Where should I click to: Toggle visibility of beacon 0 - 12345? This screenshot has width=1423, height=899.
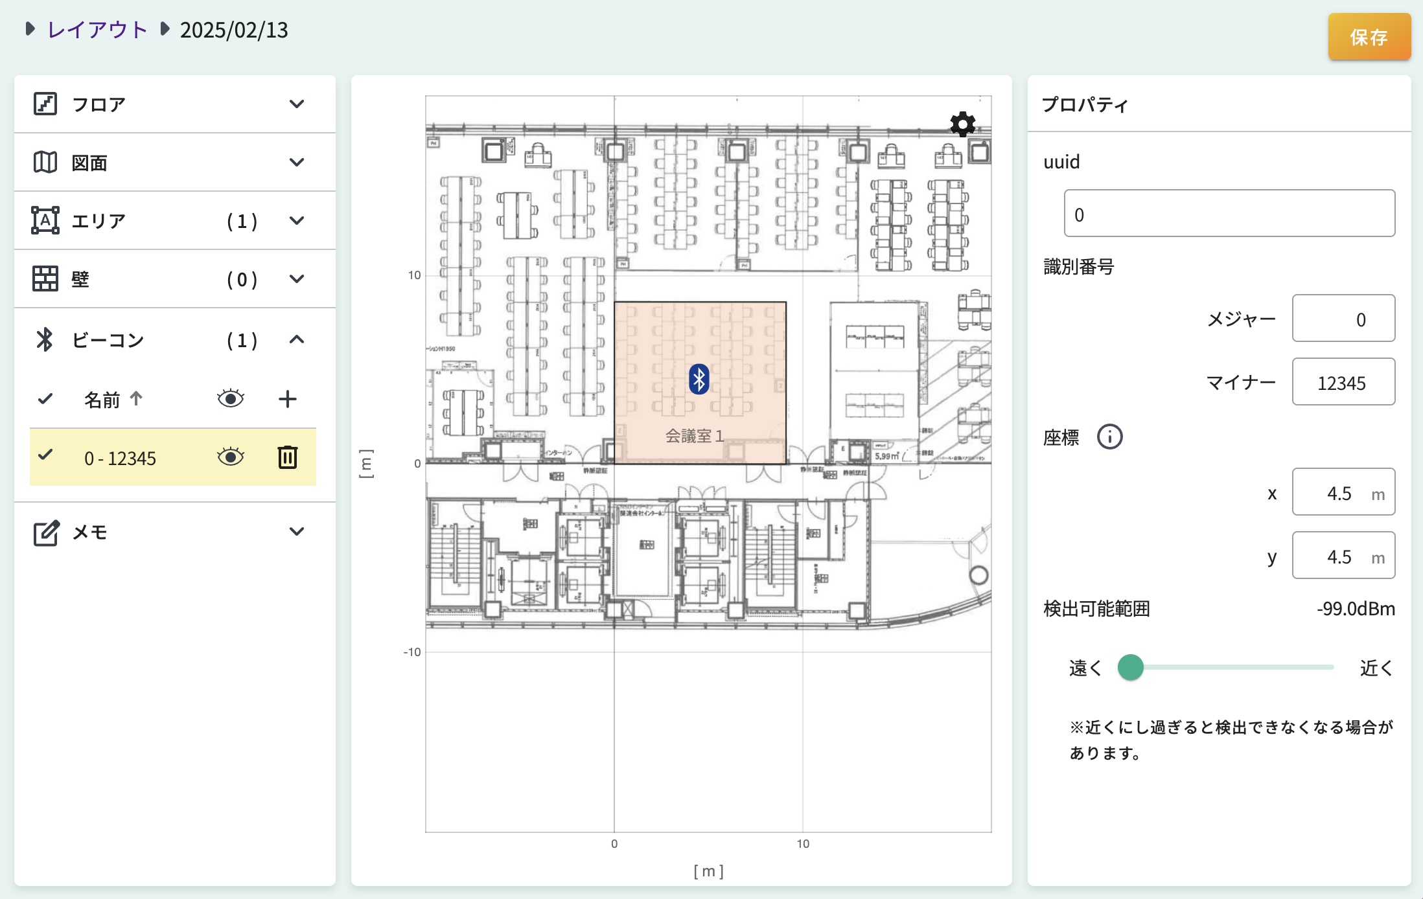tap(231, 457)
